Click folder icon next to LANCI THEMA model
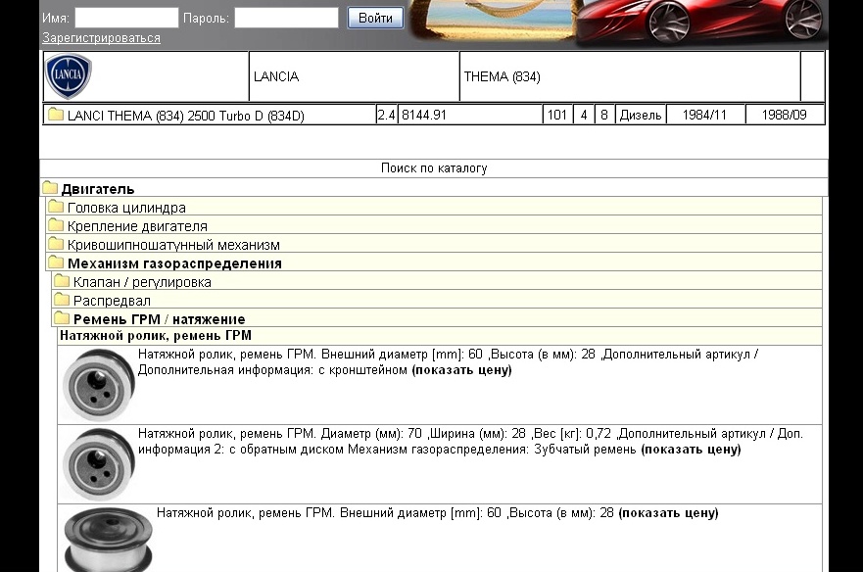Viewport: 863px width, 572px height. tap(56, 115)
